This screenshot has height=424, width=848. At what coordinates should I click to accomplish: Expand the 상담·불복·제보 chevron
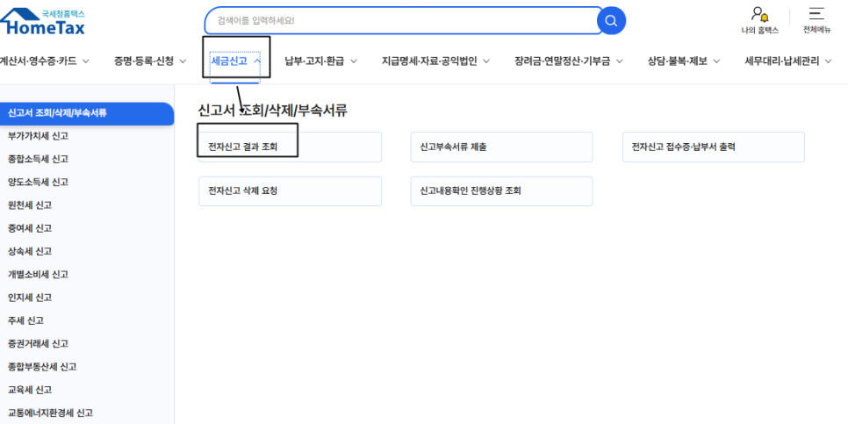point(716,61)
